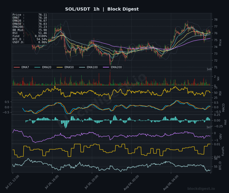Select the "EMA7 : 76.18" info box row
Viewport: 229px width, 193px height.
(30, 18)
